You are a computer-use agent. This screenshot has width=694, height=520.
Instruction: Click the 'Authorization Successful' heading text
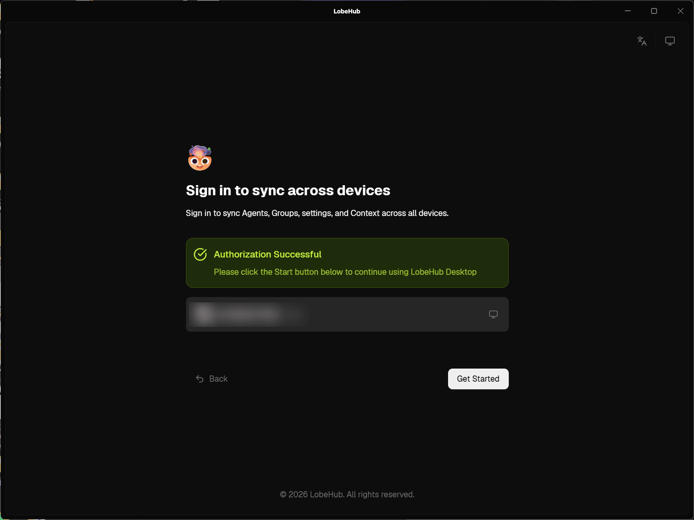coord(267,254)
